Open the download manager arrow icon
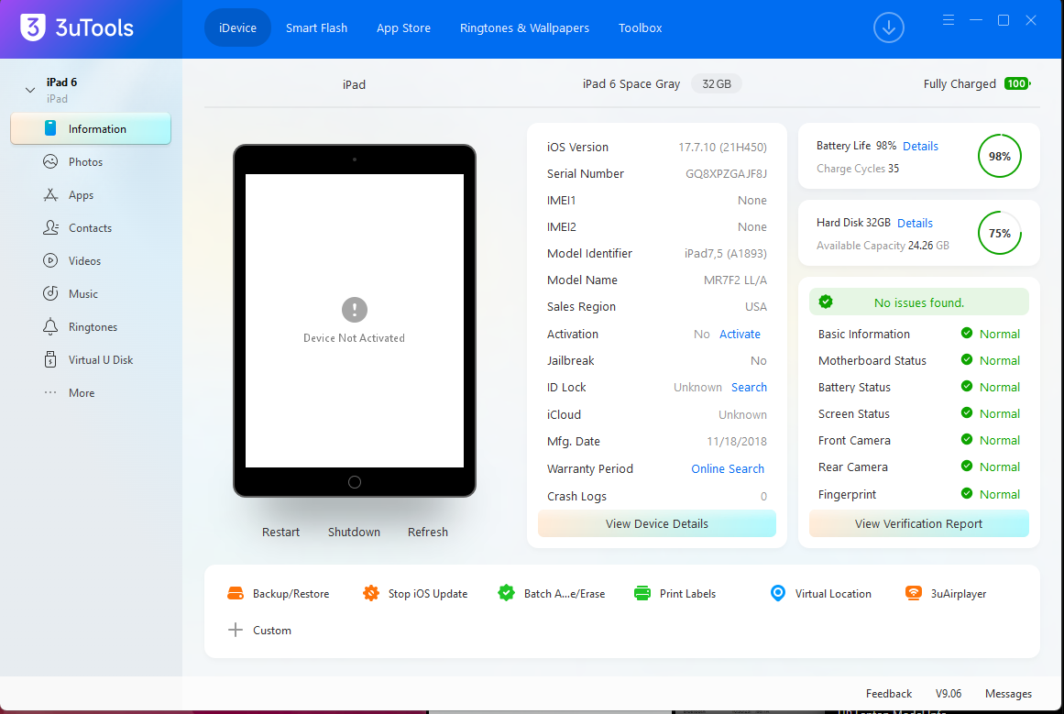The image size is (1064, 714). coord(888,27)
